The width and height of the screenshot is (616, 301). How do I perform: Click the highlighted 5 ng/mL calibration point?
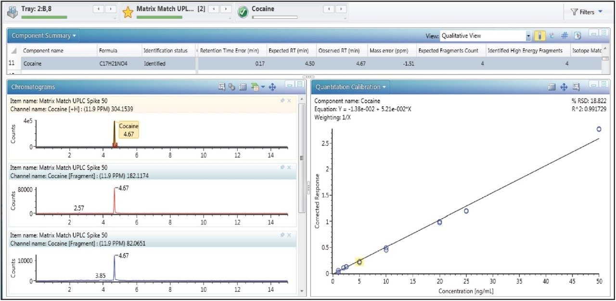(359, 262)
